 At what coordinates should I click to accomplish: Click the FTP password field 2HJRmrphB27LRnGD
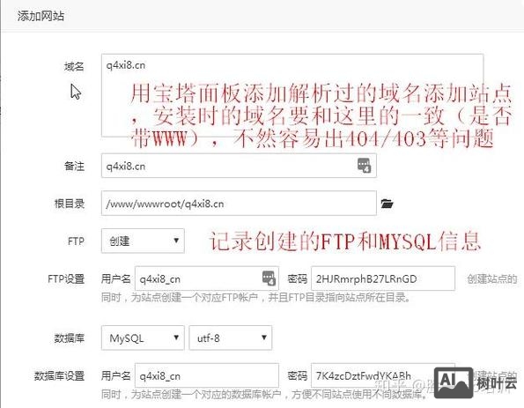pos(383,278)
